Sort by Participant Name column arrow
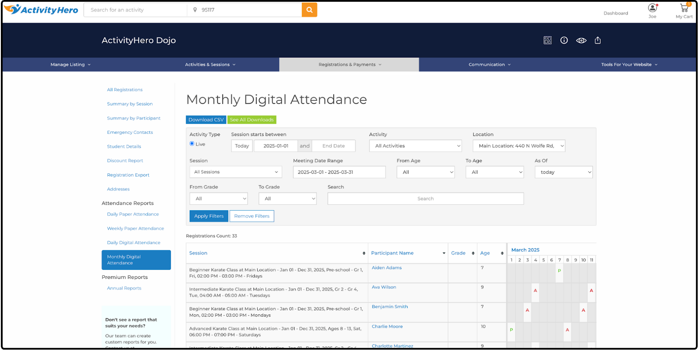The image size is (699, 350). (444, 253)
